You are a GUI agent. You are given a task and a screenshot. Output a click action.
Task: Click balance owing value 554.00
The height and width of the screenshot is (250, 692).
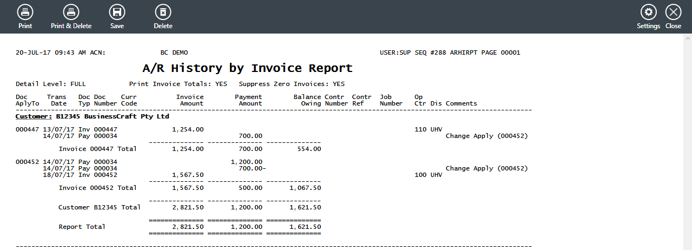309,149
